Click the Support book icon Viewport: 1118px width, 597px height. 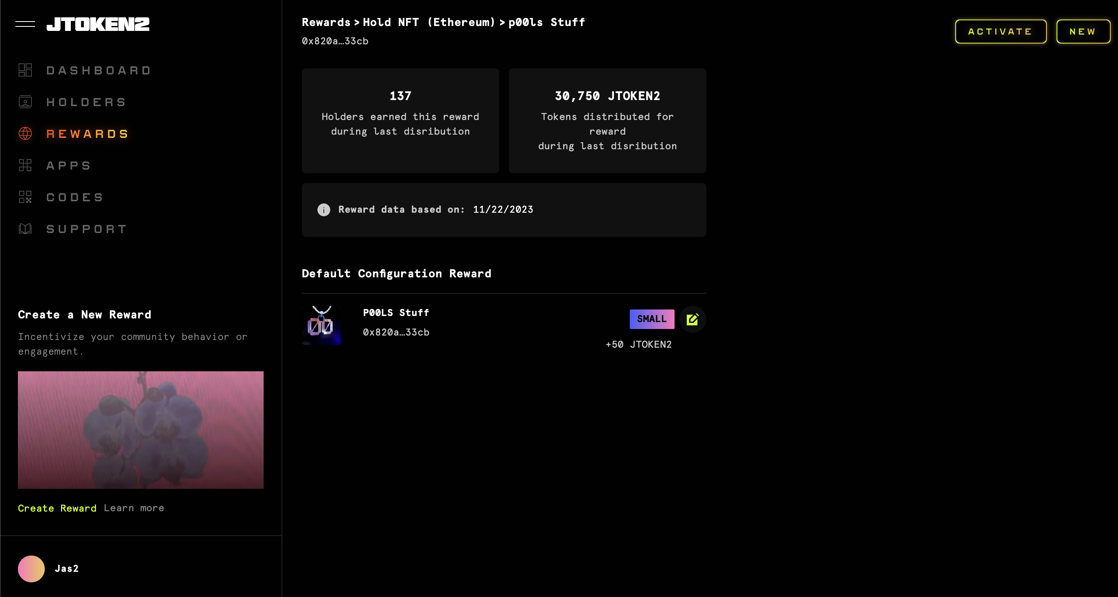pyautogui.click(x=25, y=229)
